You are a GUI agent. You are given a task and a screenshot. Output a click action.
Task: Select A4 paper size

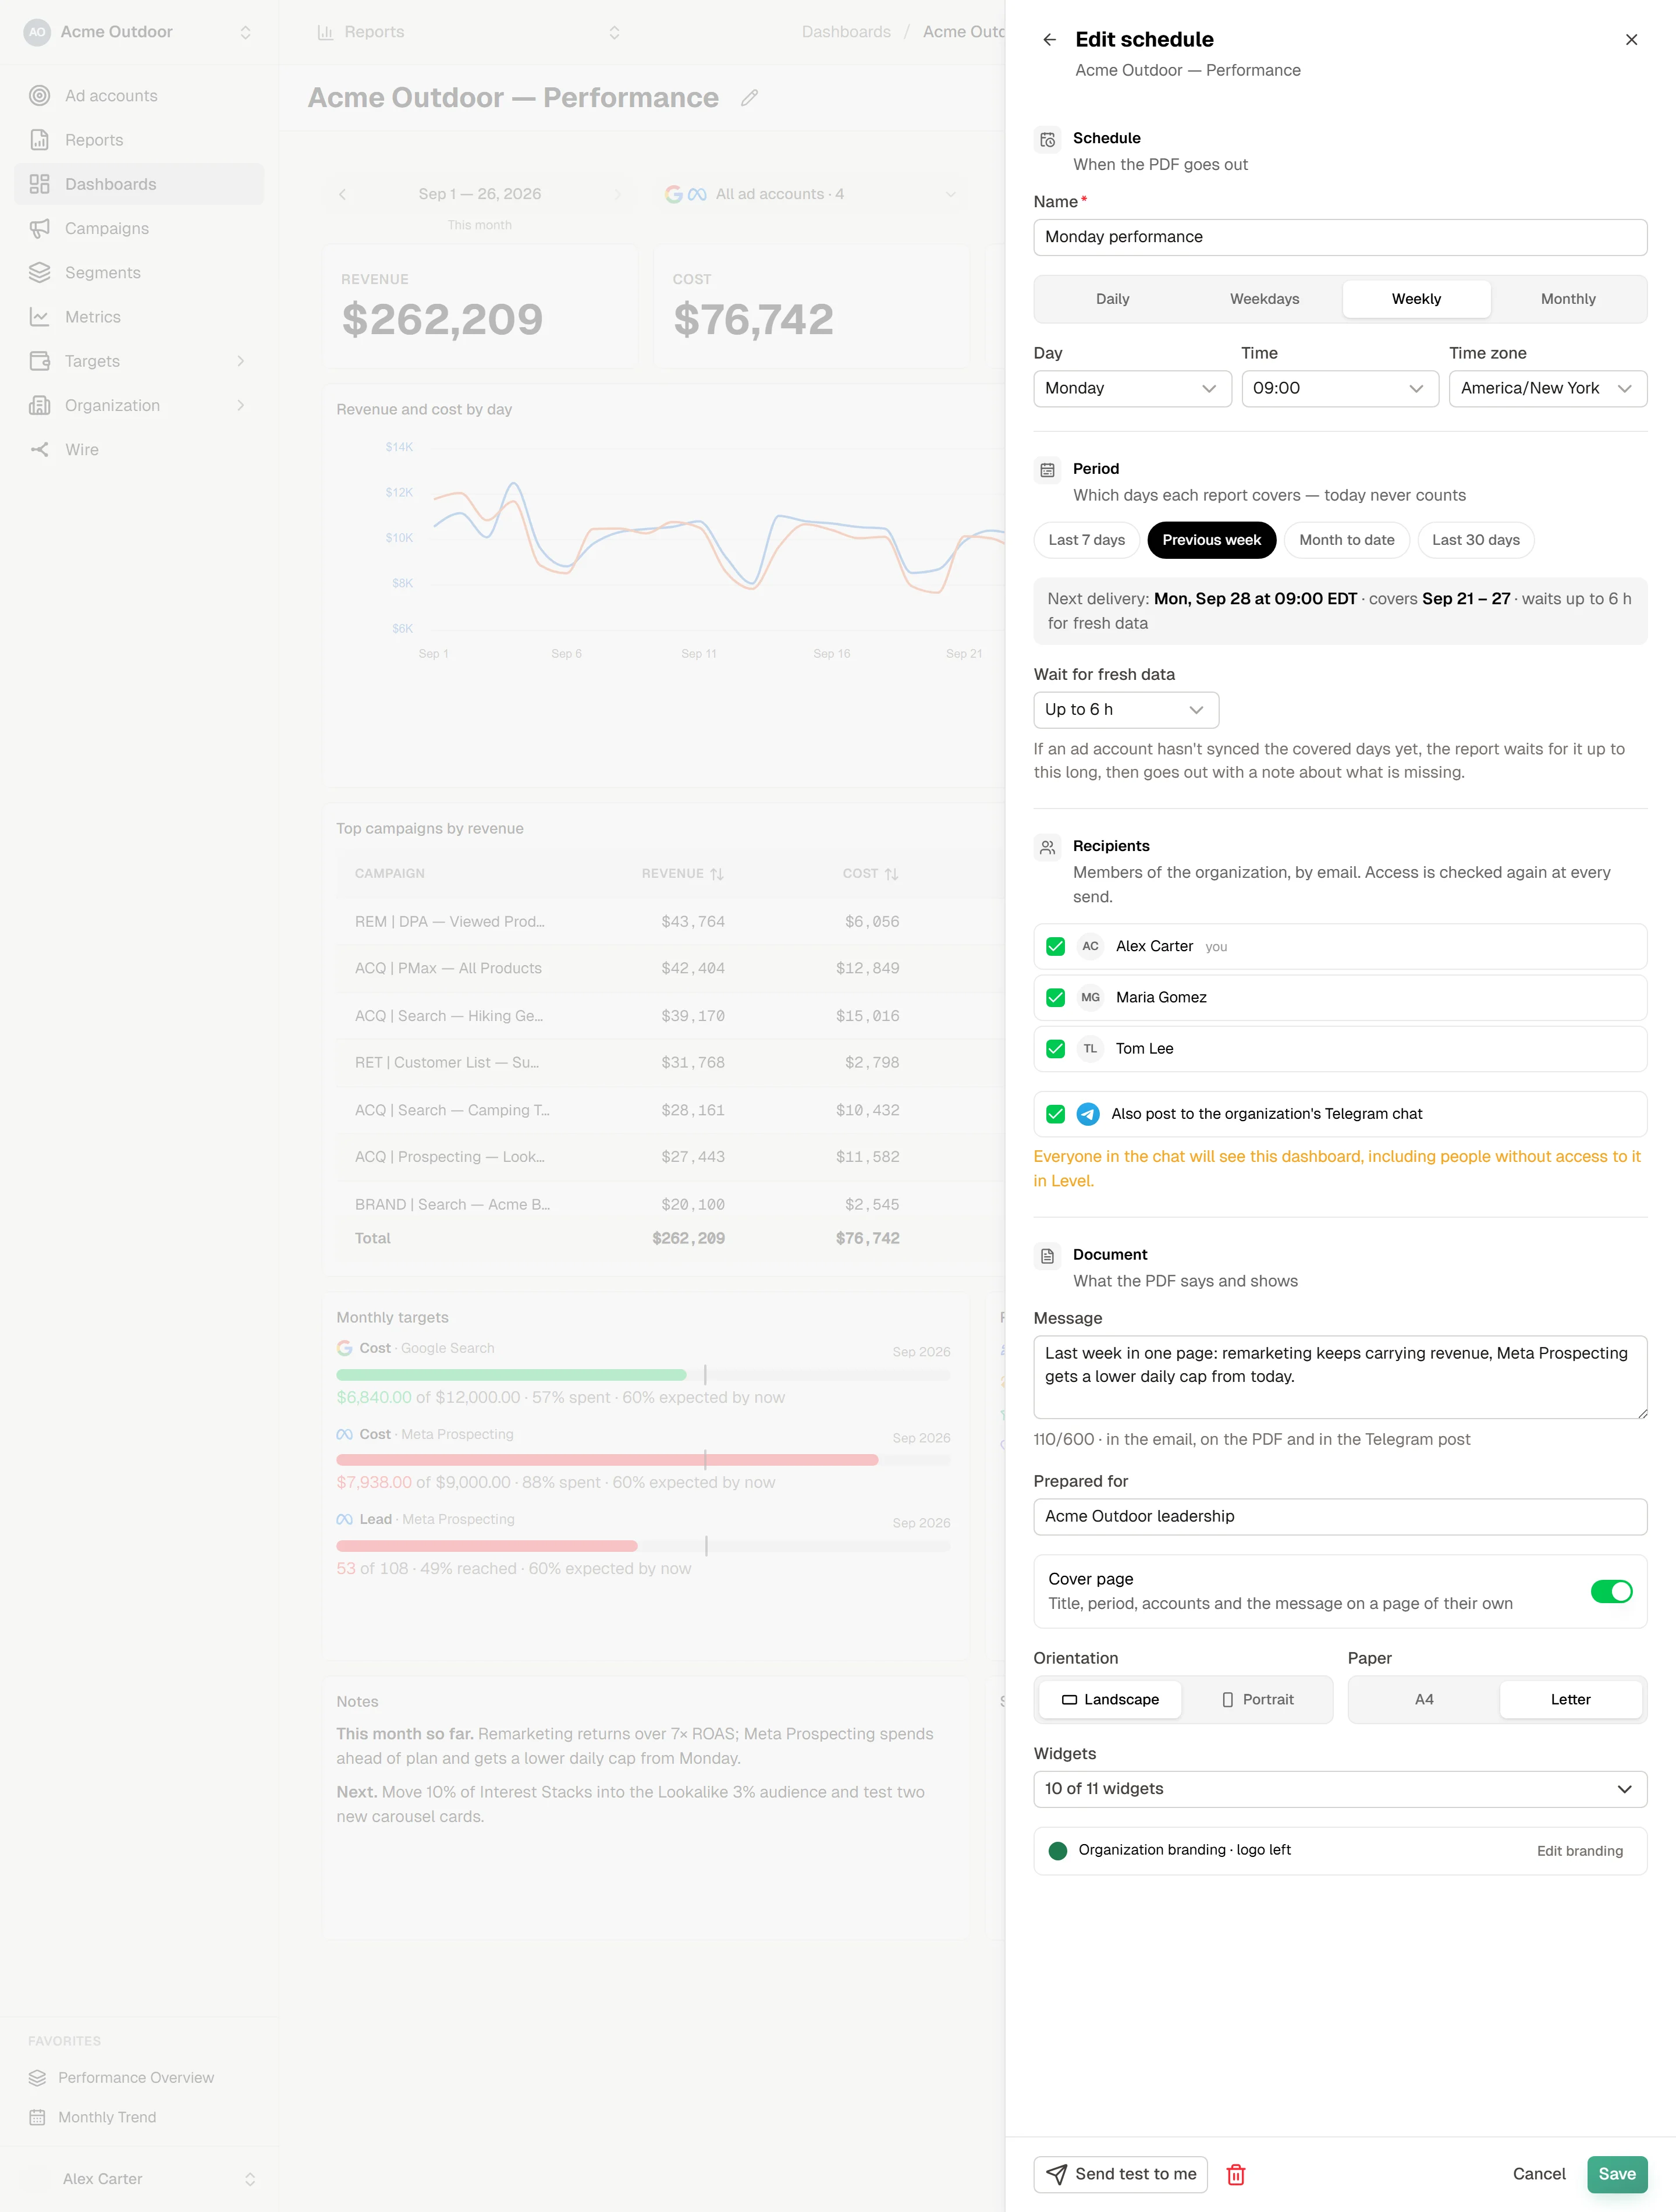[x=1424, y=1700]
